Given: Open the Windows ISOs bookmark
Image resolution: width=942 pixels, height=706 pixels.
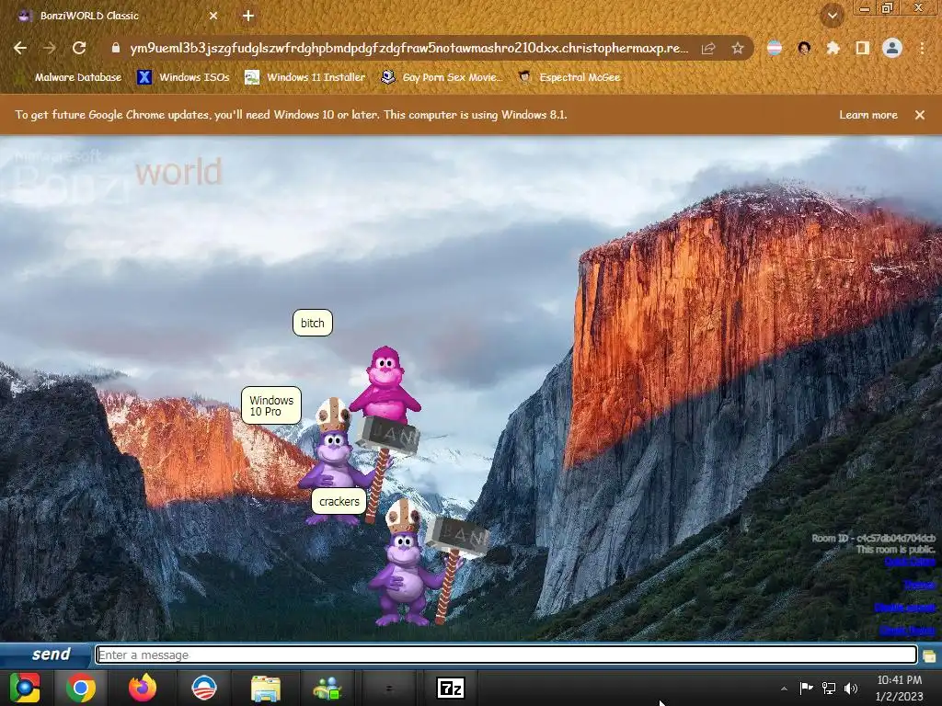Looking at the screenshot, I should [184, 77].
